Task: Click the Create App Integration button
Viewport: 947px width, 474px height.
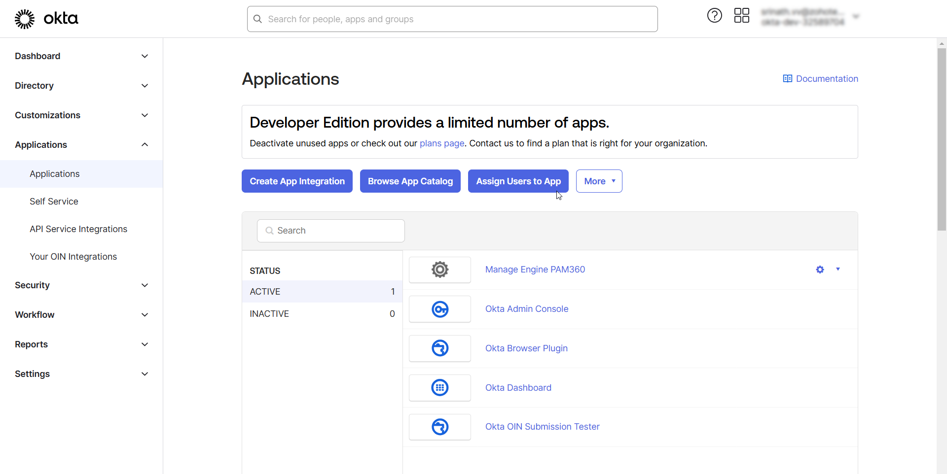Action: coord(296,181)
